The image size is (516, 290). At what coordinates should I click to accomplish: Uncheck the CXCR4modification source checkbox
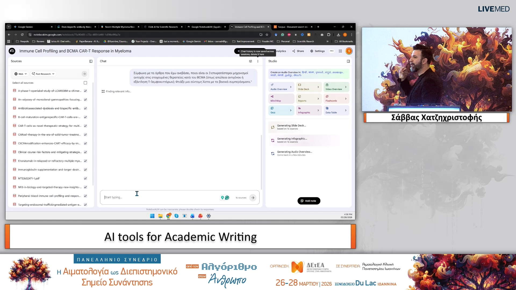pos(85,143)
